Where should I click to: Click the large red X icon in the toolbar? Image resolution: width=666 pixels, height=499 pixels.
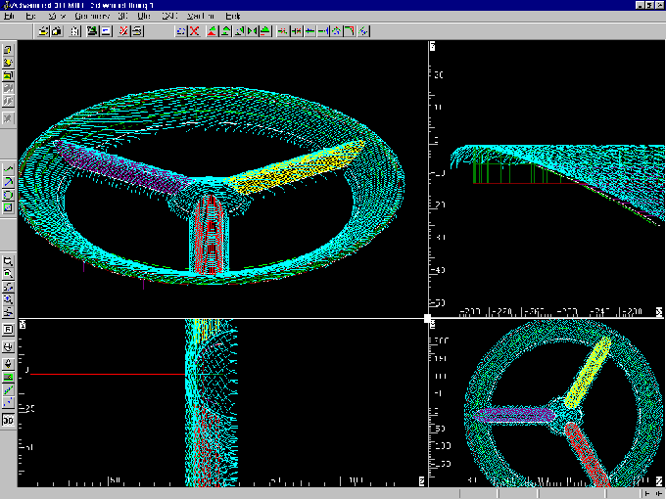coord(195,31)
